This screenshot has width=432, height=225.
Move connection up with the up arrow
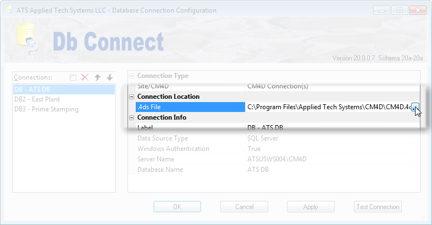pyautogui.click(x=97, y=77)
